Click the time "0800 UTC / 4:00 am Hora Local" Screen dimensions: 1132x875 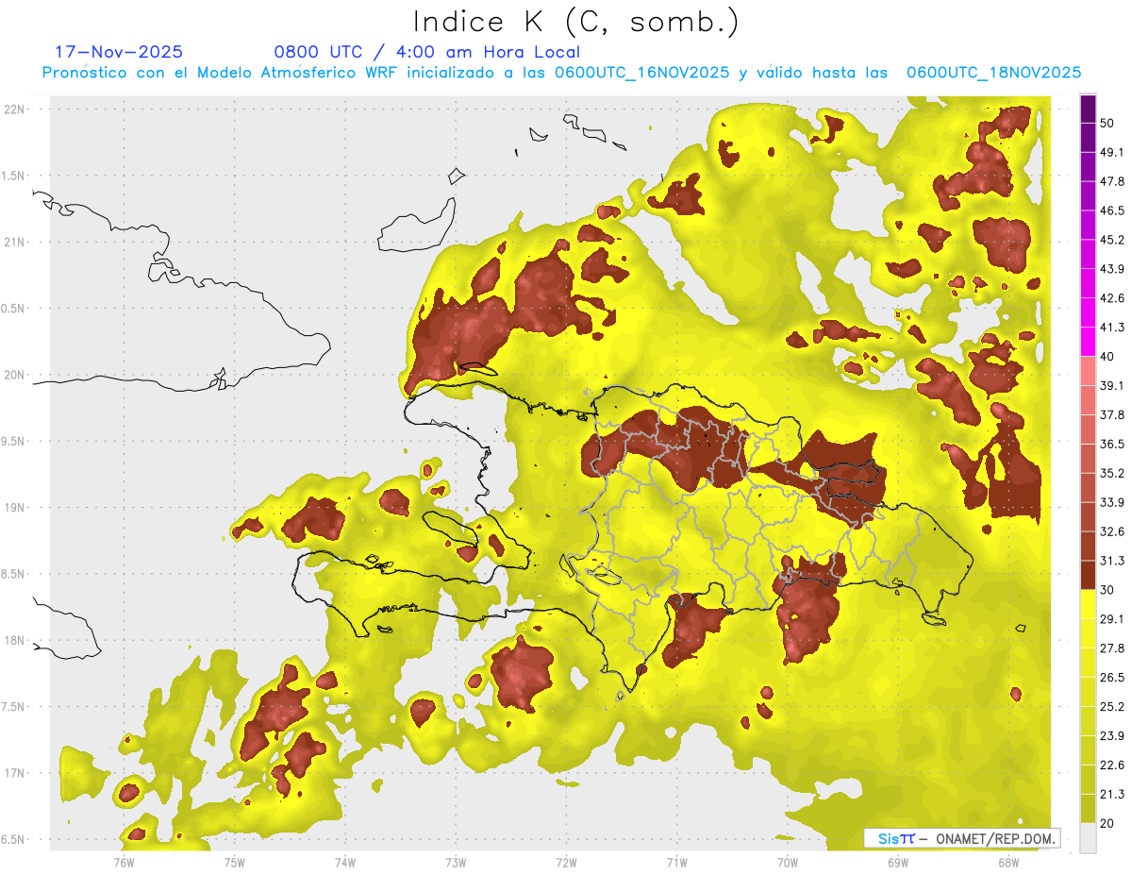[x=426, y=52]
